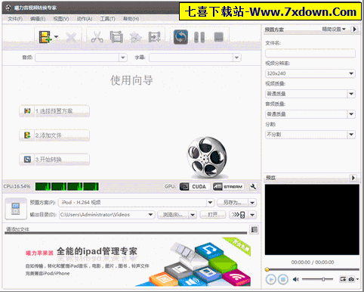Open GPU settings wrench icon
364x292 pixels.
(x=253, y=187)
